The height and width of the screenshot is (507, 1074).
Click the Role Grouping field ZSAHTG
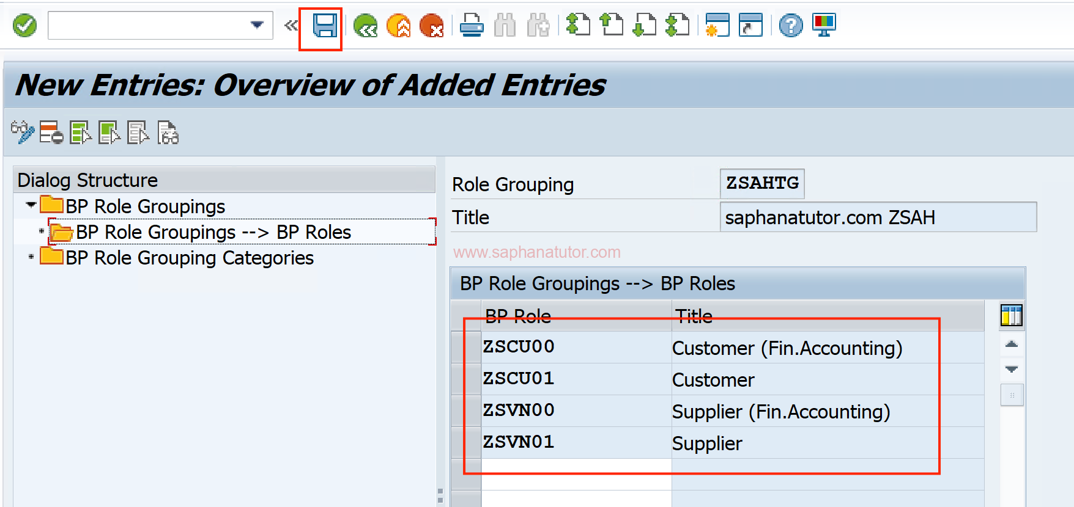[762, 183]
